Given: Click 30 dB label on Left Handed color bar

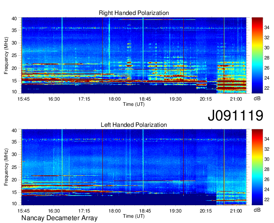Looking at the screenshot, I should [267, 160].
